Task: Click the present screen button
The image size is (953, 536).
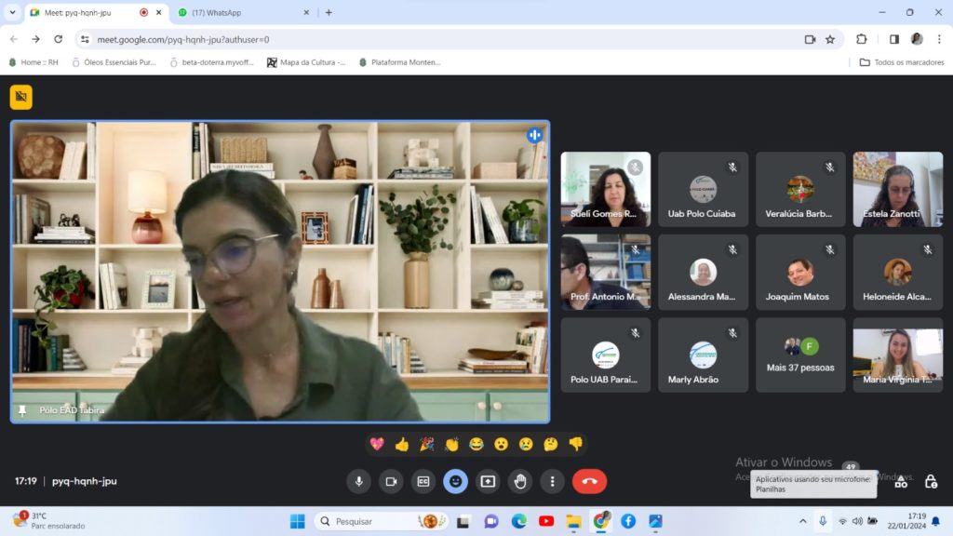Action: [x=488, y=481]
